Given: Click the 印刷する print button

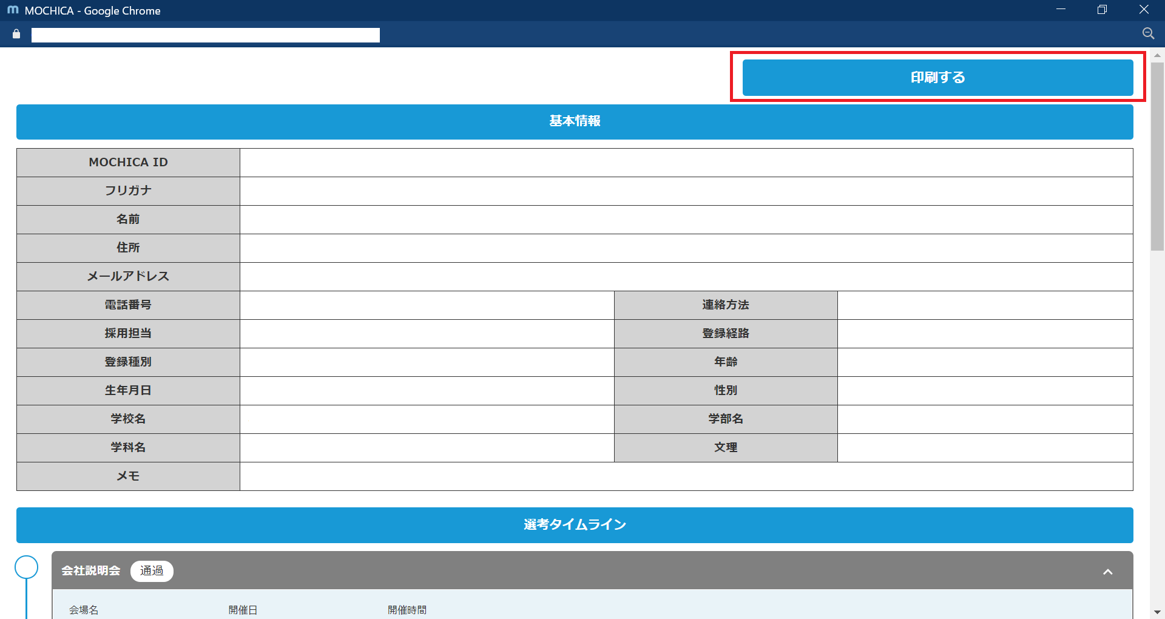Looking at the screenshot, I should click(x=937, y=78).
